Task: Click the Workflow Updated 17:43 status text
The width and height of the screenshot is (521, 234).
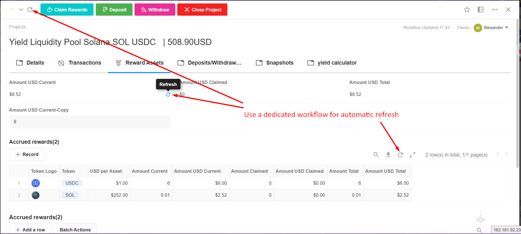Action: click(426, 28)
